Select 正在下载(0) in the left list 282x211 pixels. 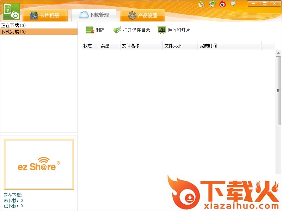point(14,26)
